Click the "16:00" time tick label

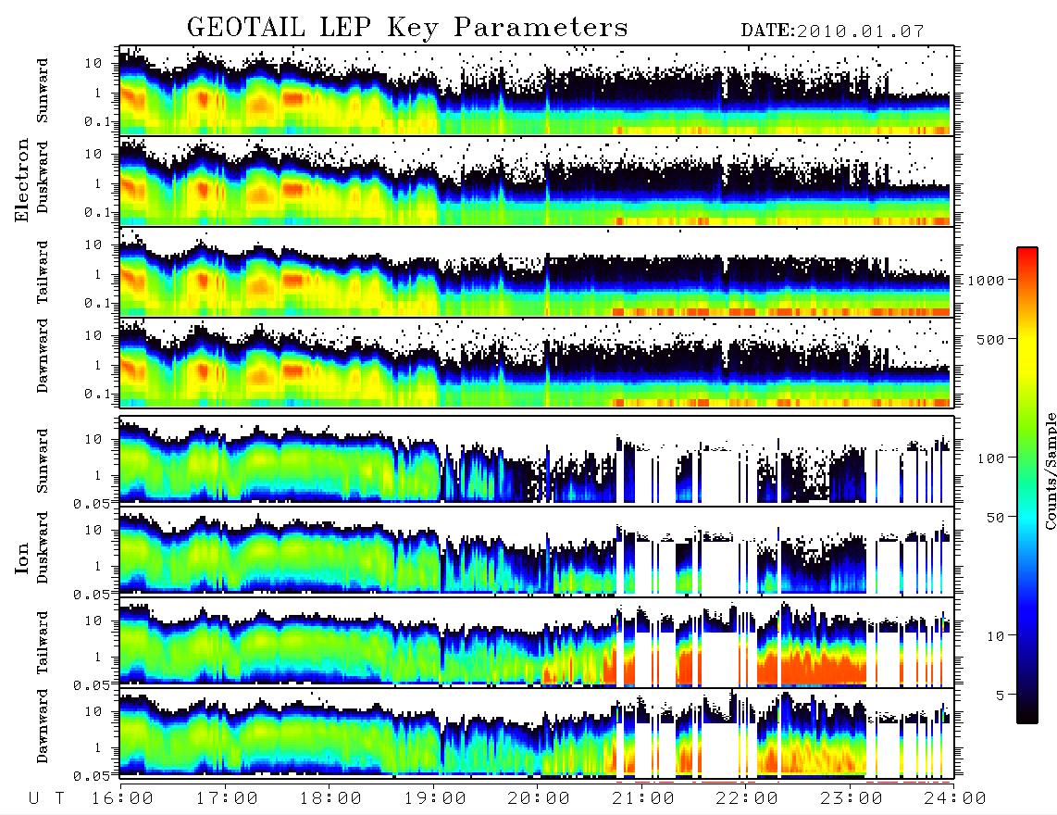click(x=122, y=798)
